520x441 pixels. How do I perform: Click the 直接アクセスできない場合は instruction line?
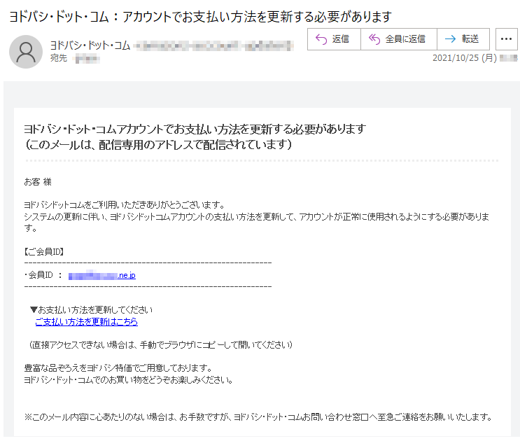(160, 345)
